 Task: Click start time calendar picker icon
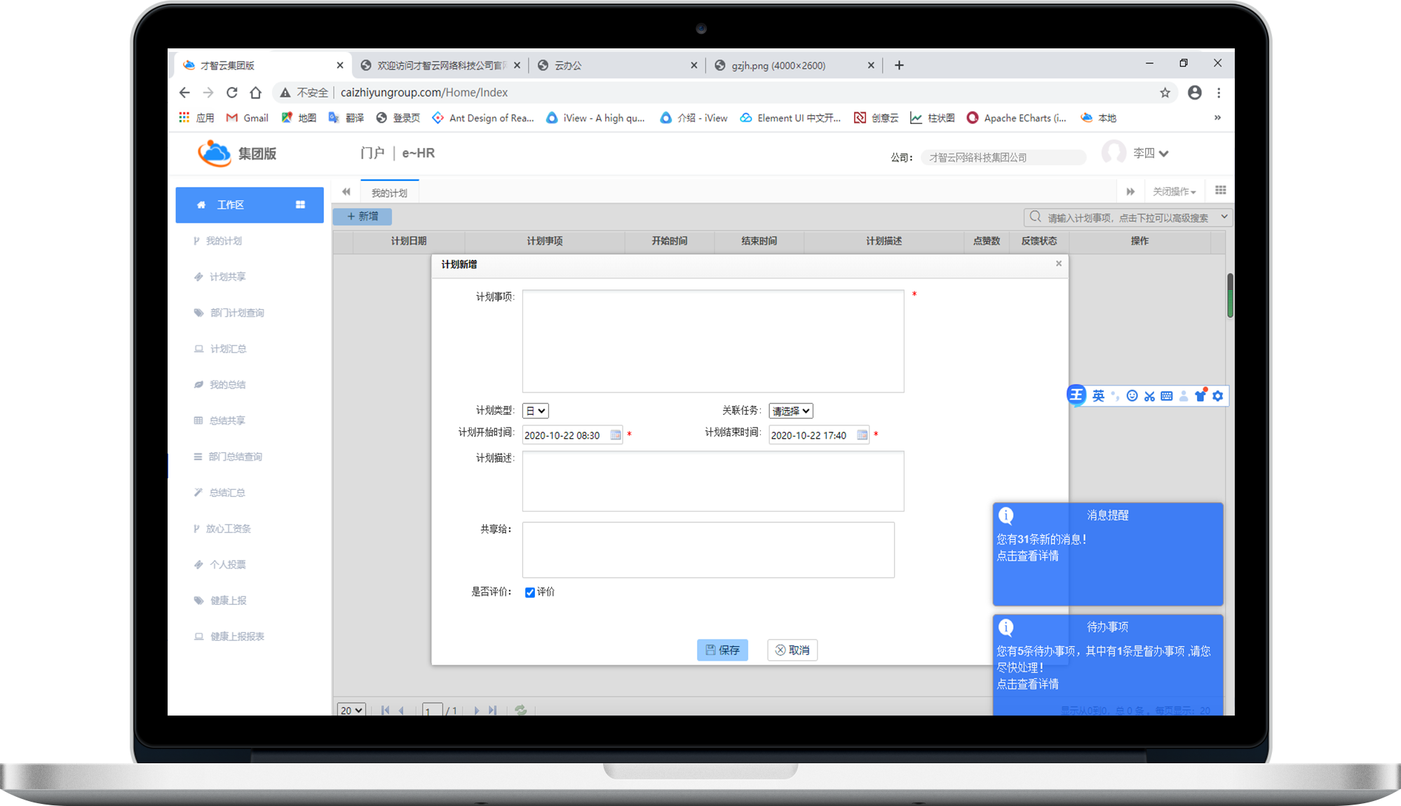(x=615, y=435)
